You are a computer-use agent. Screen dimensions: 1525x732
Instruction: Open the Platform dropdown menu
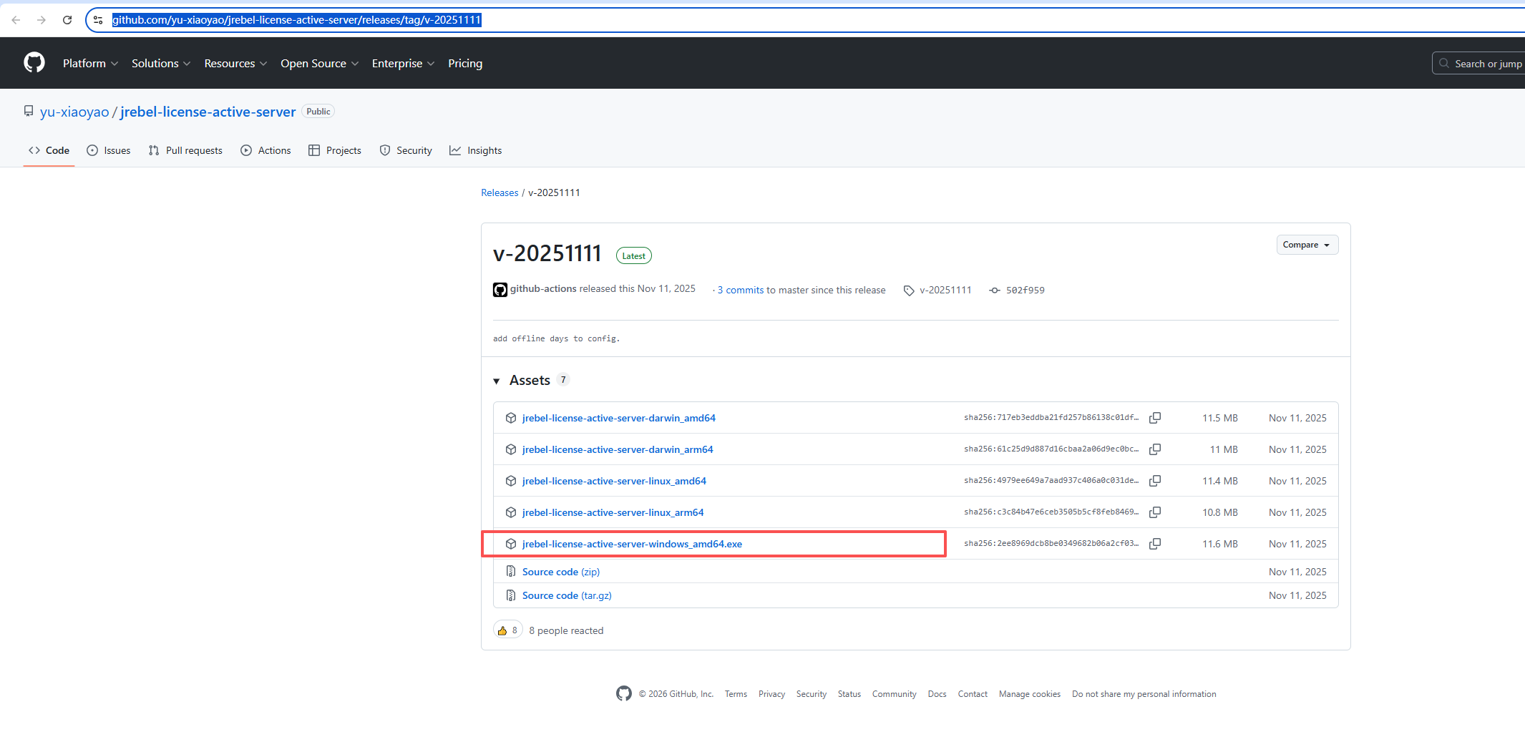click(x=90, y=64)
